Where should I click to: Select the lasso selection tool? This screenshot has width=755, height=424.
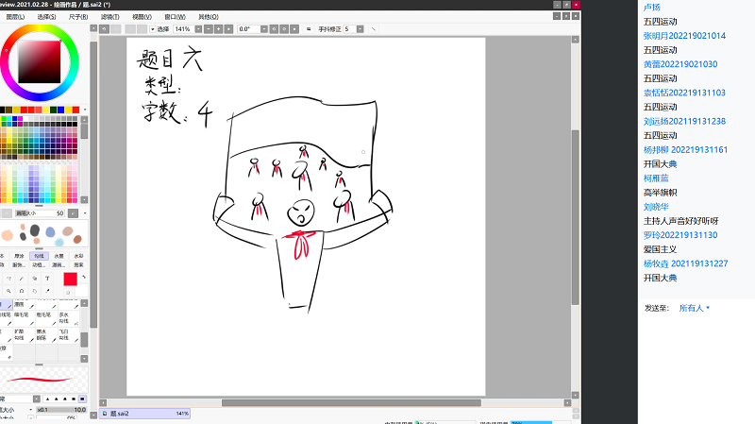[8, 278]
